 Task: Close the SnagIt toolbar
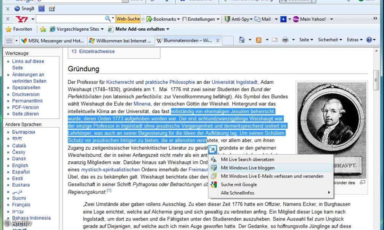pos(8,9)
